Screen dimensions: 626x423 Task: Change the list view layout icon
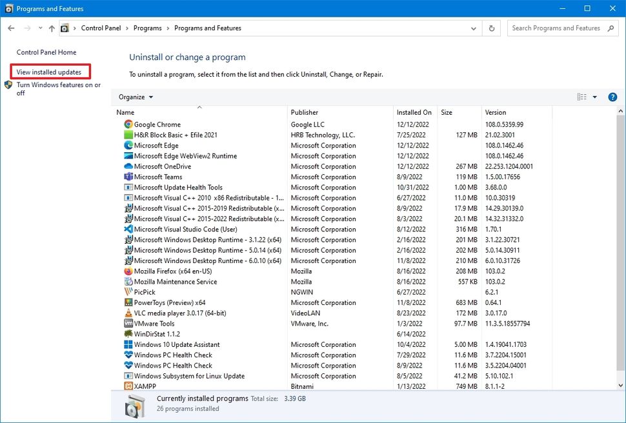(x=581, y=96)
